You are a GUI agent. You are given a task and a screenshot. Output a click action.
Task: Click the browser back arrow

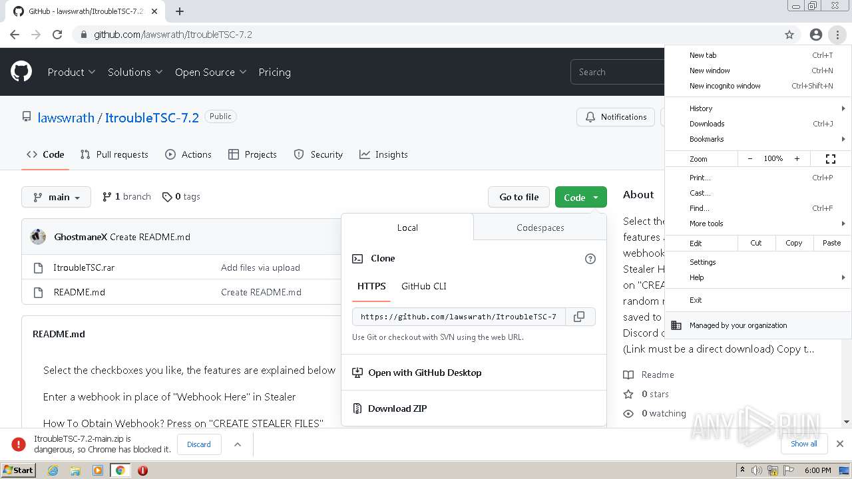(x=15, y=35)
